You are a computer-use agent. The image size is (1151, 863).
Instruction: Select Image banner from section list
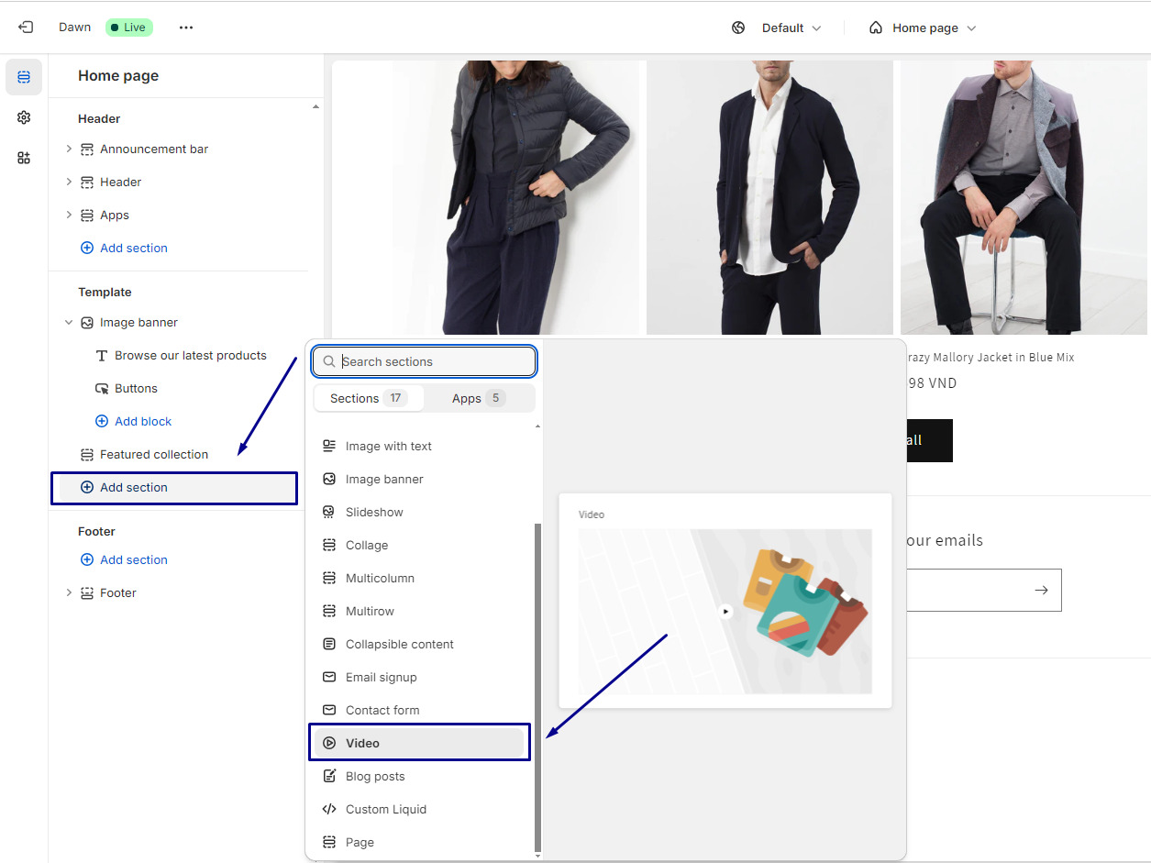click(419, 479)
